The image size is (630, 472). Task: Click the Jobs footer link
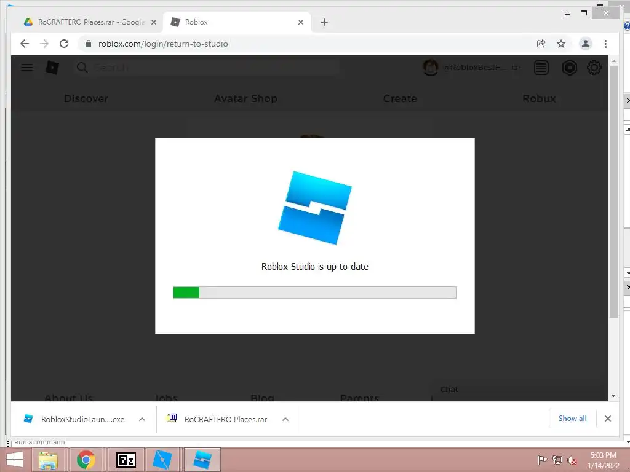(x=166, y=398)
